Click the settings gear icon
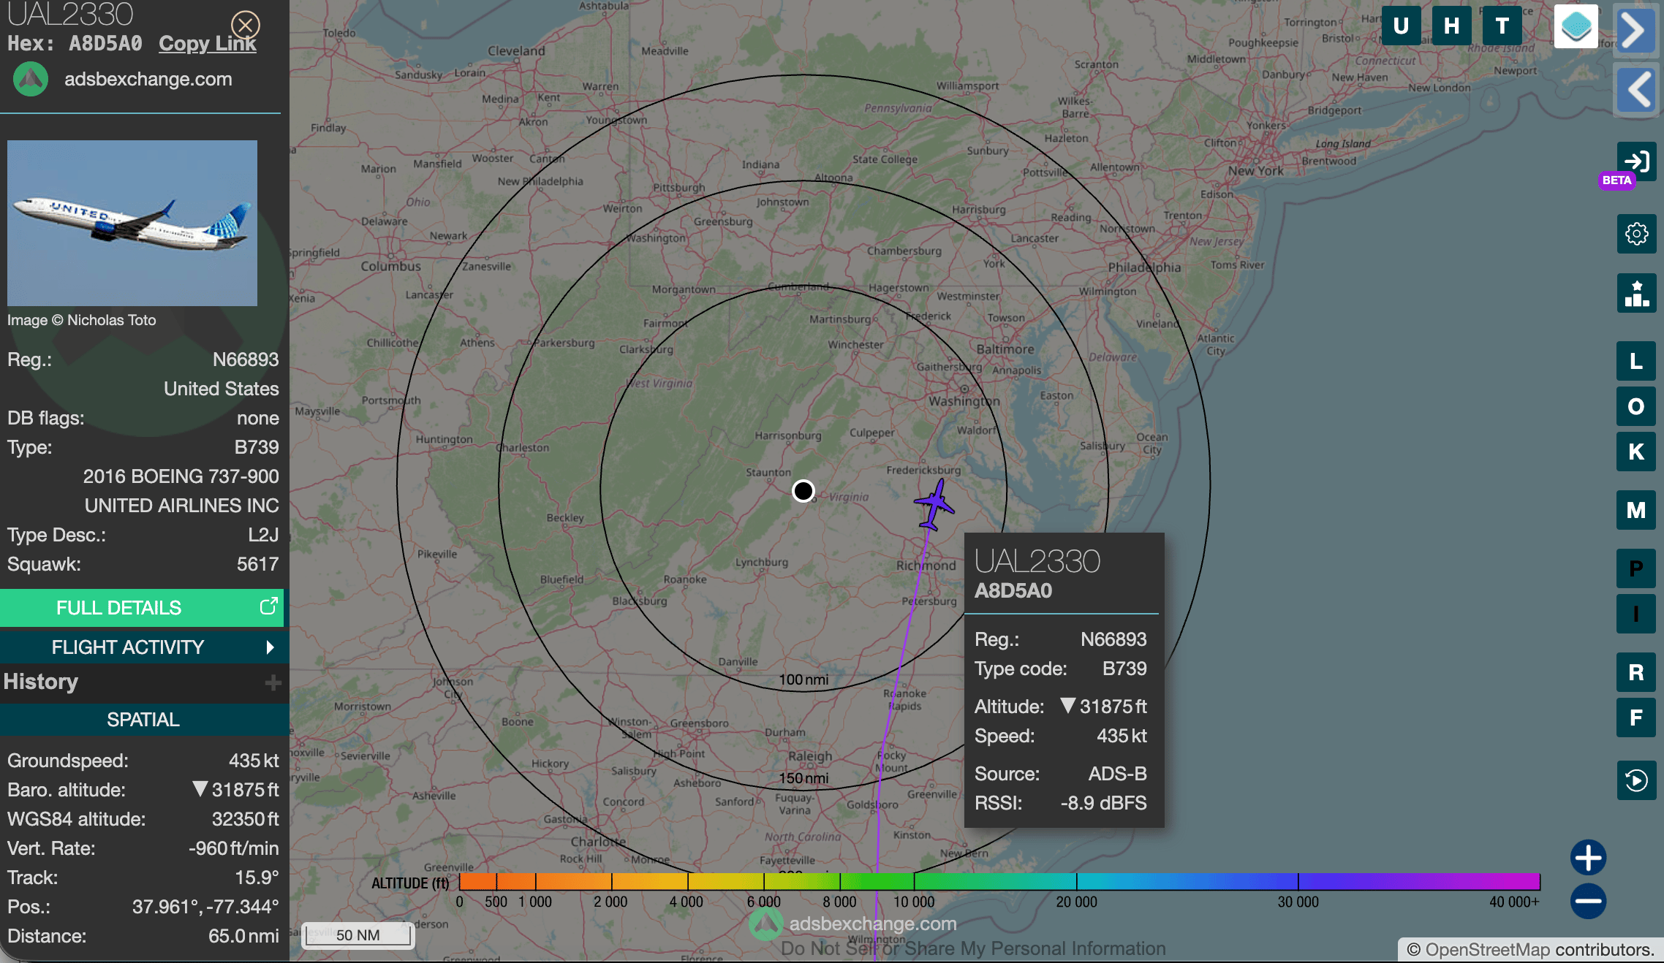1664x963 pixels. (1636, 234)
